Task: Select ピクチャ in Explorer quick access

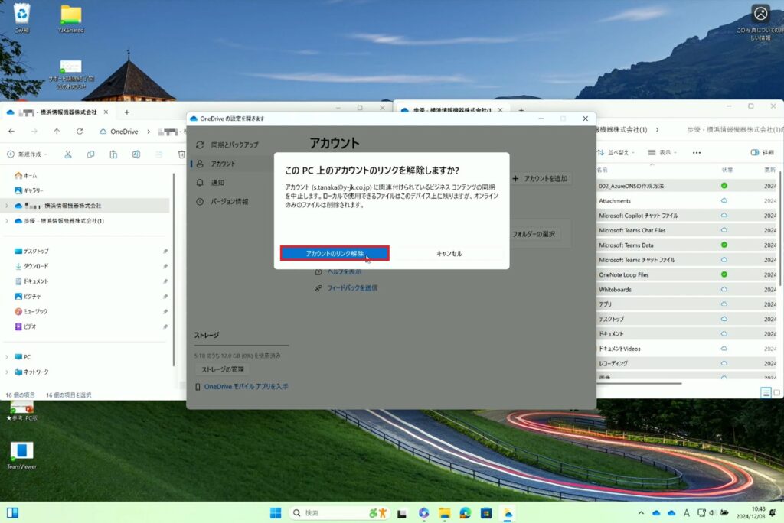Action: click(x=28, y=296)
